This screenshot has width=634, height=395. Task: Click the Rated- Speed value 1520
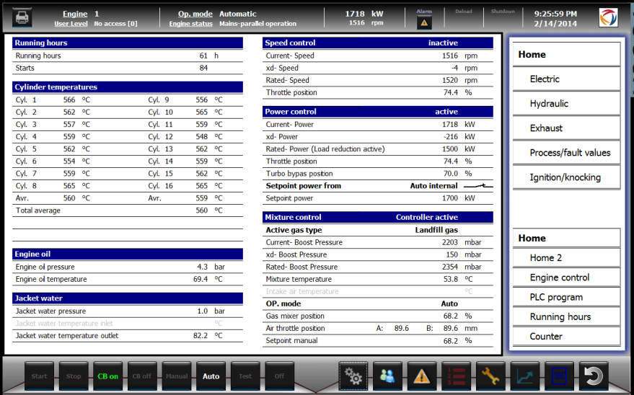(x=449, y=81)
